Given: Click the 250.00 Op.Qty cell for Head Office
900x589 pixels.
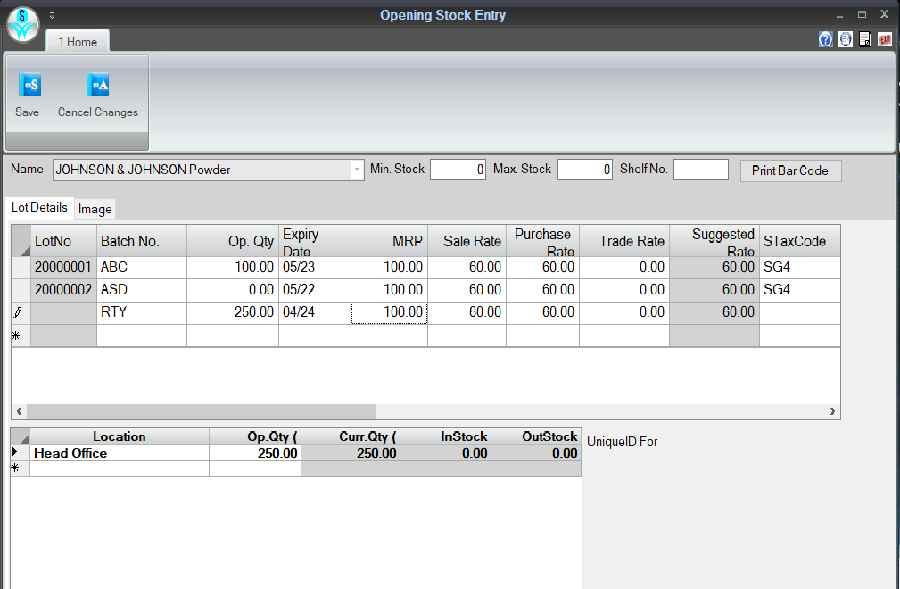Looking at the screenshot, I should pos(255,453).
